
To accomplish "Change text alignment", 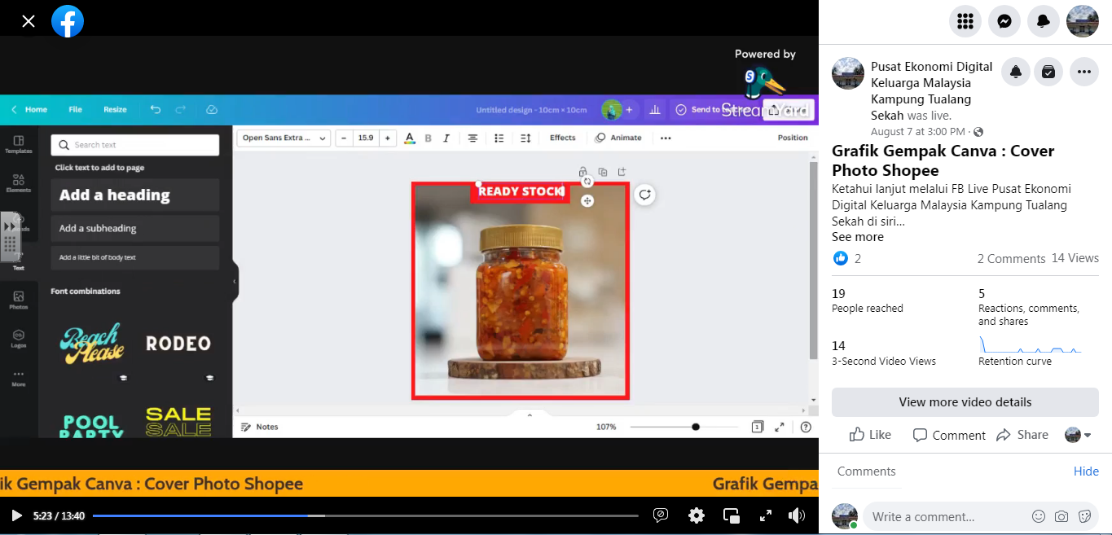I will point(472,138).
